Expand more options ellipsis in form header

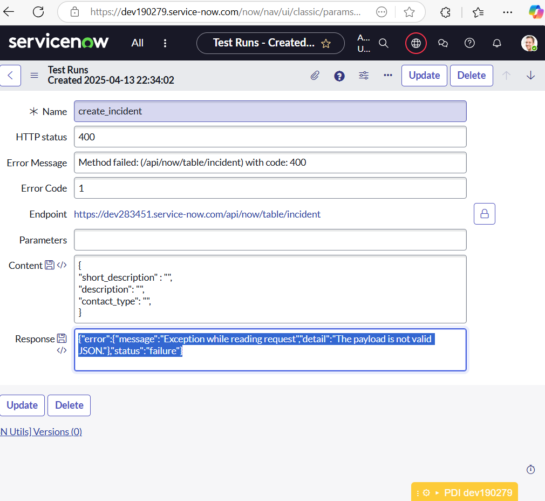pyautogui.click(x=387, y=76)
